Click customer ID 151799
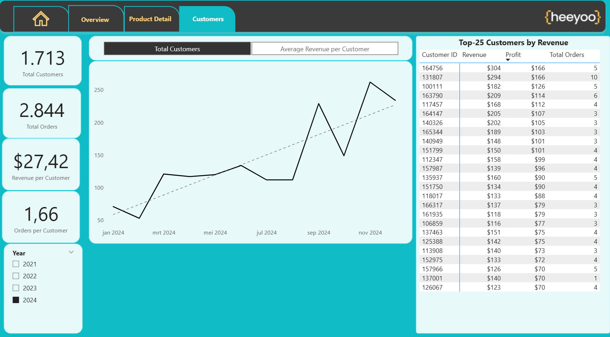The height and width of the screenshot is (337, 610). (x=432, y=150)
